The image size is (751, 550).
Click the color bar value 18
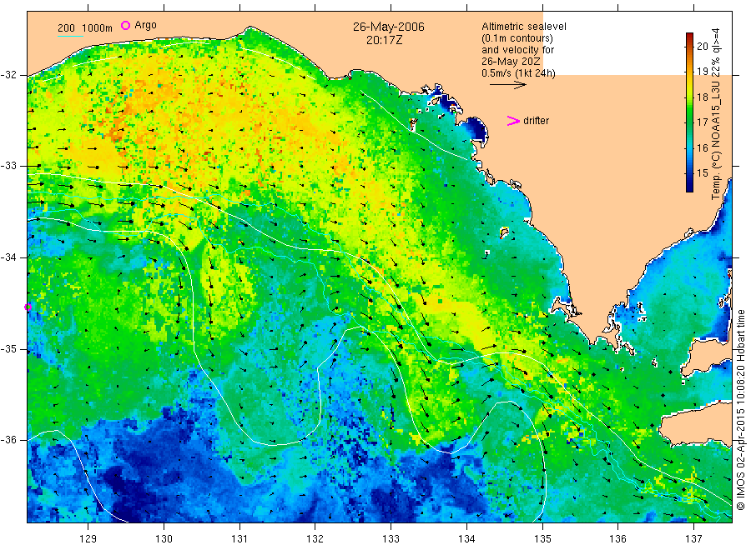pos(702,97)
